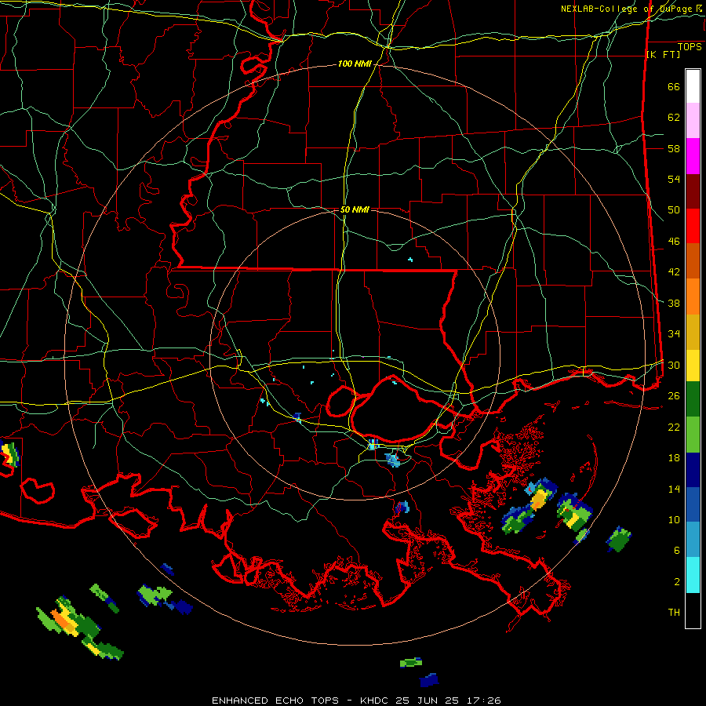
Task: Select the cyan legend swatch near 2
Action: 693,575
